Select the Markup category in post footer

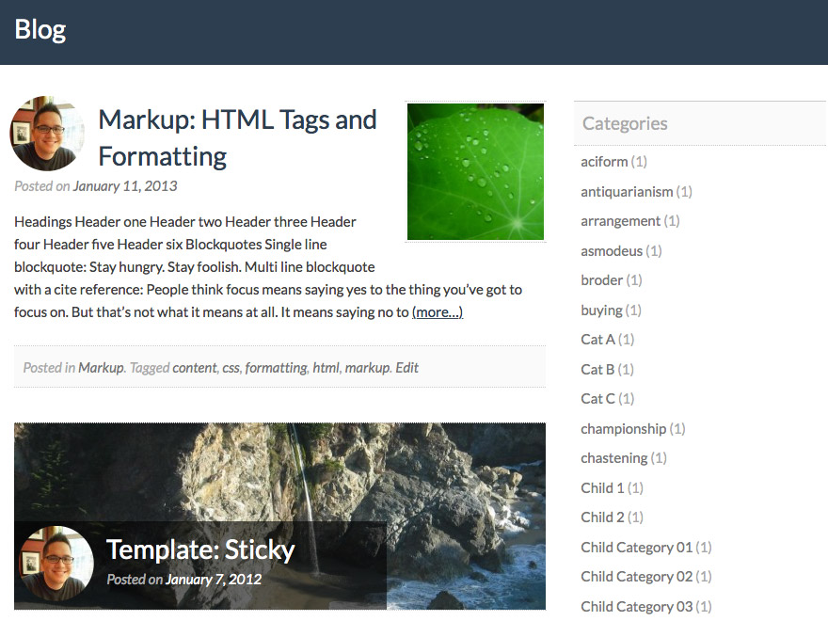tap(101, 368)
